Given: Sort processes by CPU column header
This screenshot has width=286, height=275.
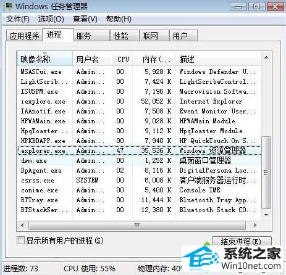Looking at the screenshot, I should pyautogui.click(x=123, y=59).
